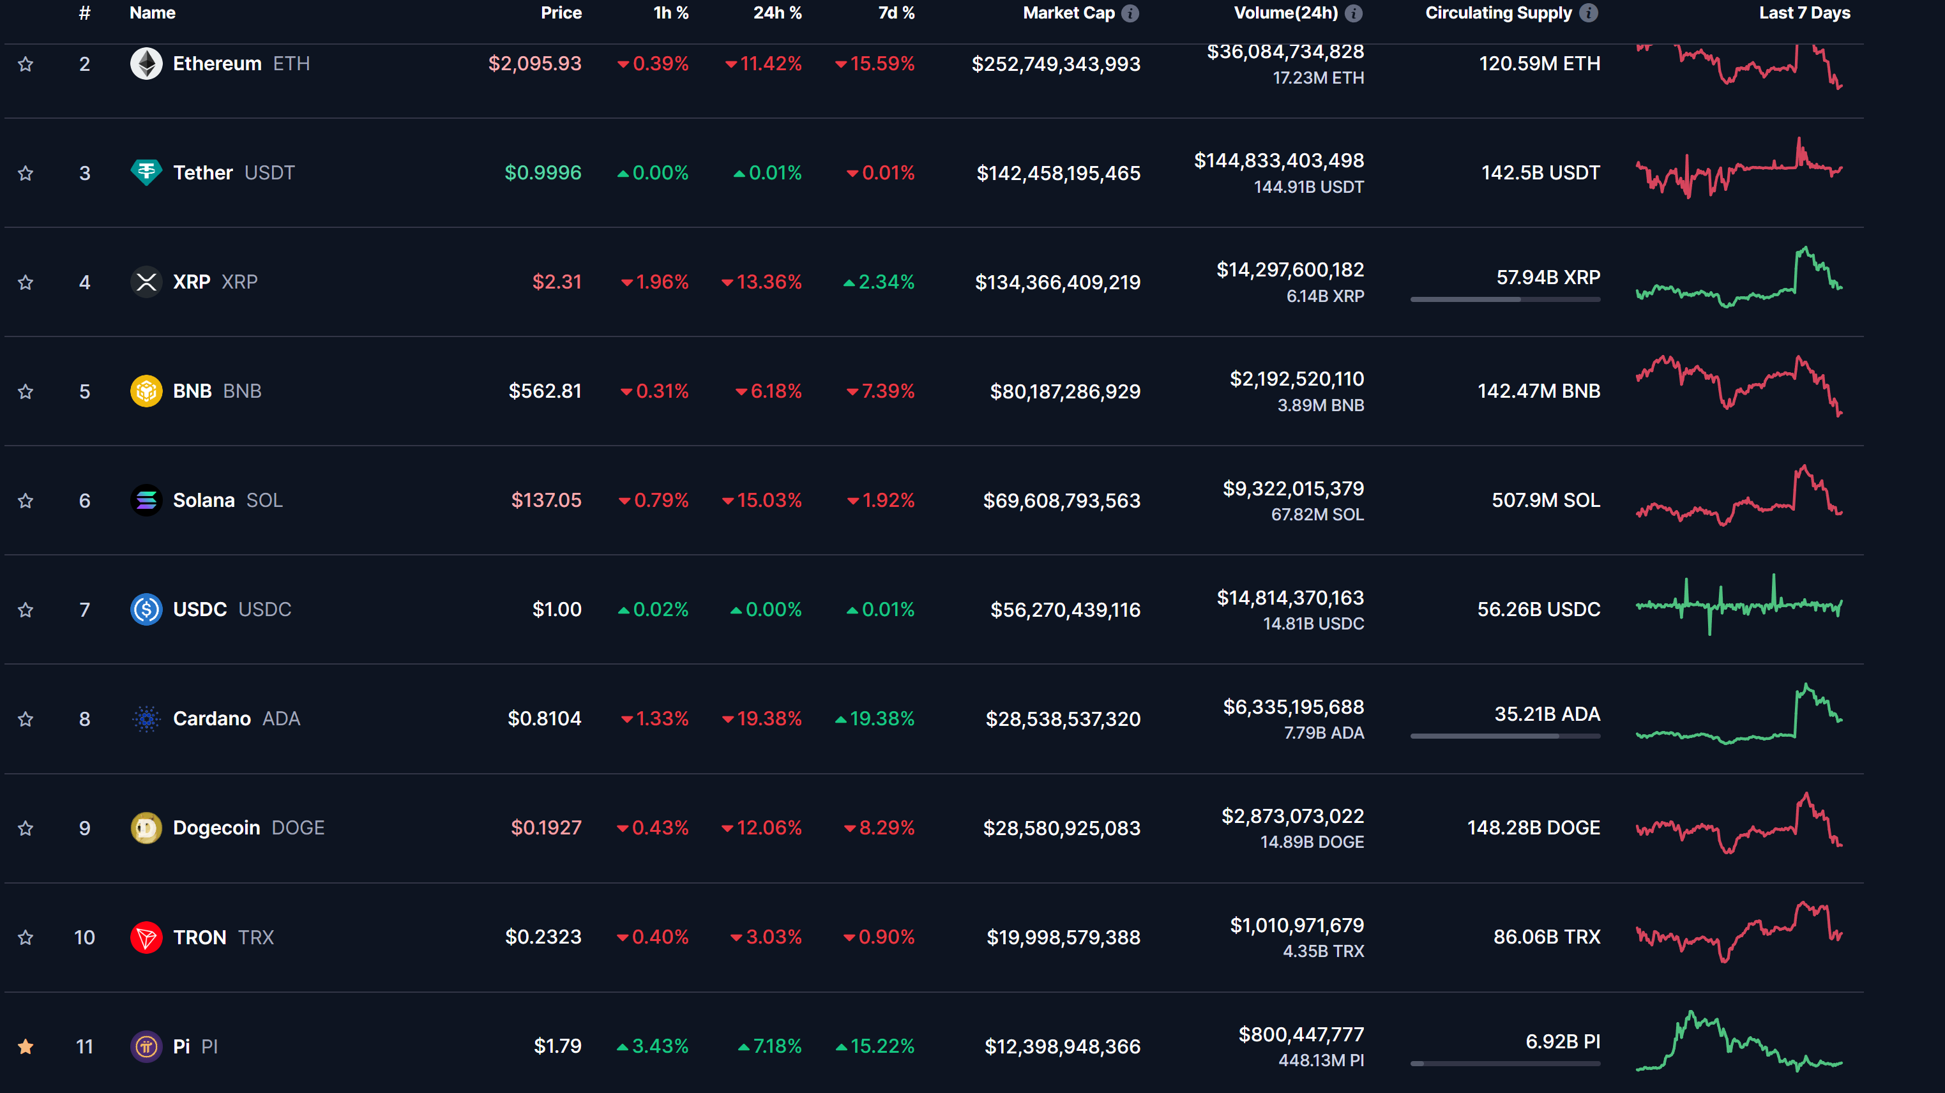This screenshot has height=1093, width=1945.
Task: Star BNB for the watchlist
Action: point(26,392)
